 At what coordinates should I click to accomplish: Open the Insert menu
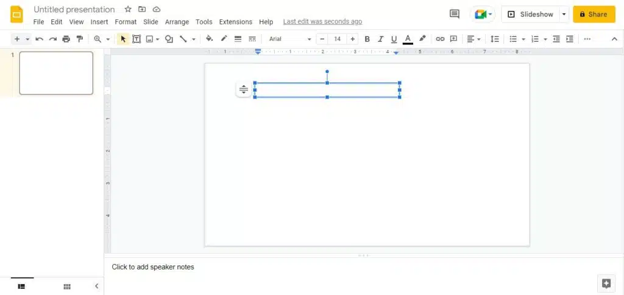click(x=99, y=22)
